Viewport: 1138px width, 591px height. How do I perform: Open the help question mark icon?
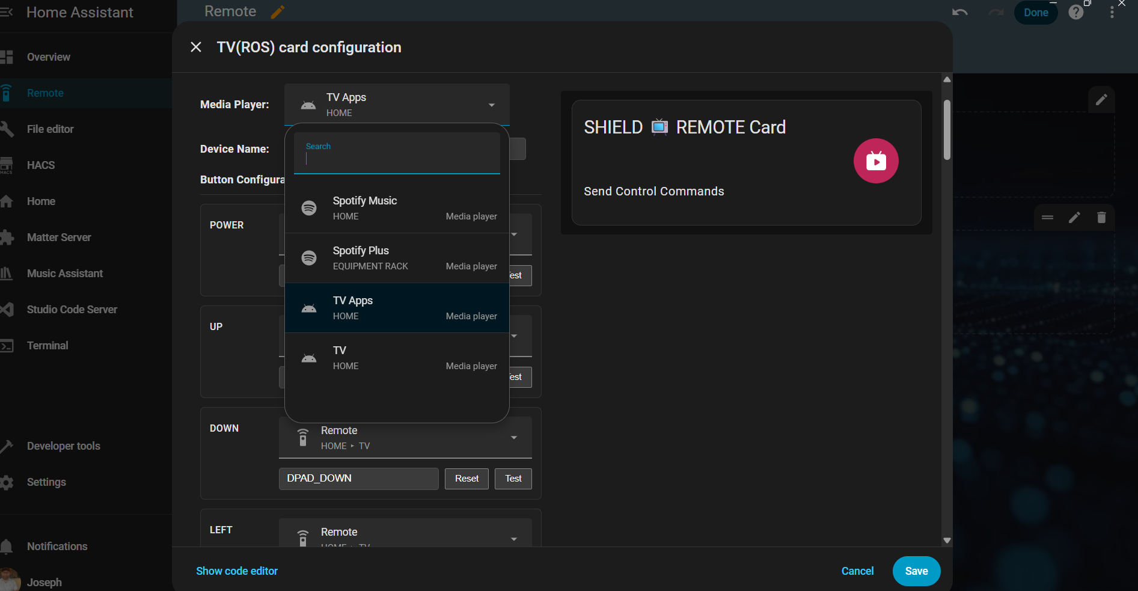[1075, 13]
